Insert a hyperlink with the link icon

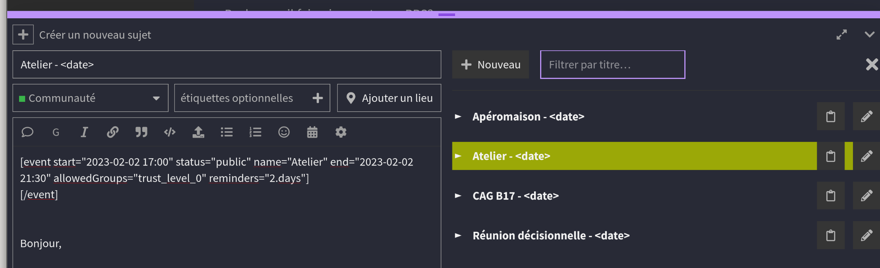click(113, 132)
